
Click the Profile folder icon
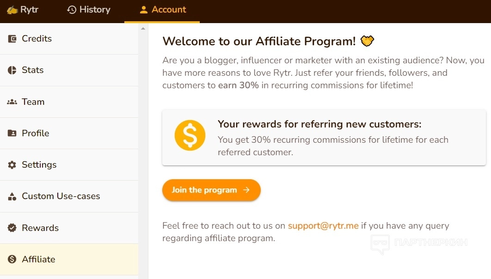pos(12,133)
